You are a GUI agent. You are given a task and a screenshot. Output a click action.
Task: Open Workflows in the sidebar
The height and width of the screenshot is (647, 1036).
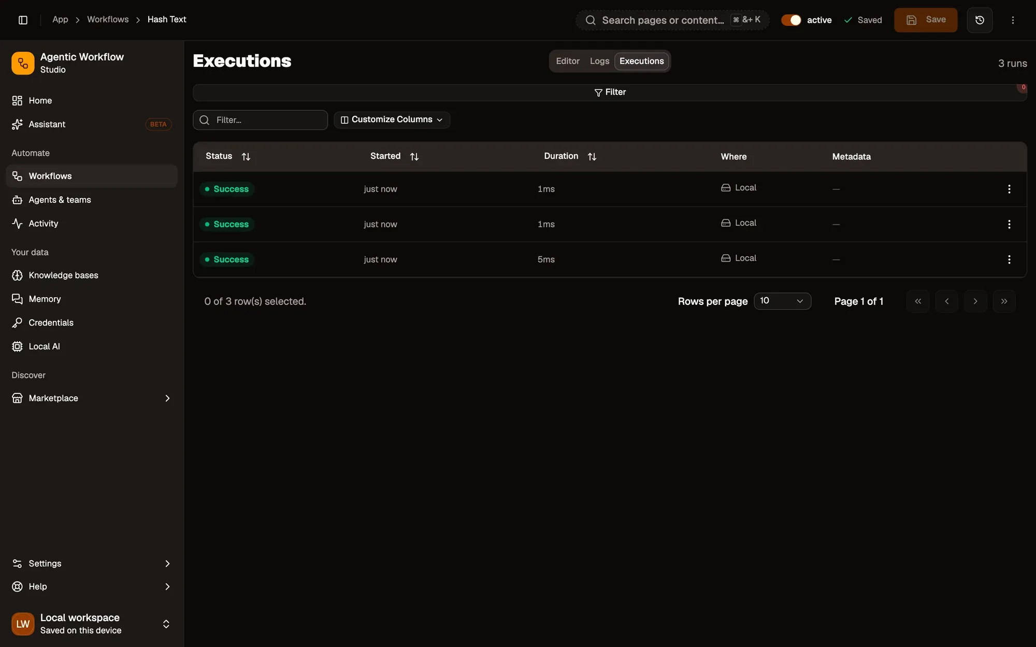tap(92, 176)
